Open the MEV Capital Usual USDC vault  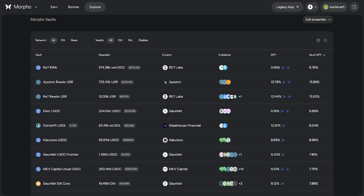point(62,169)
